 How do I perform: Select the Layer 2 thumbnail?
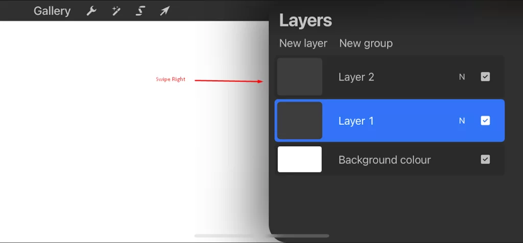299,77
